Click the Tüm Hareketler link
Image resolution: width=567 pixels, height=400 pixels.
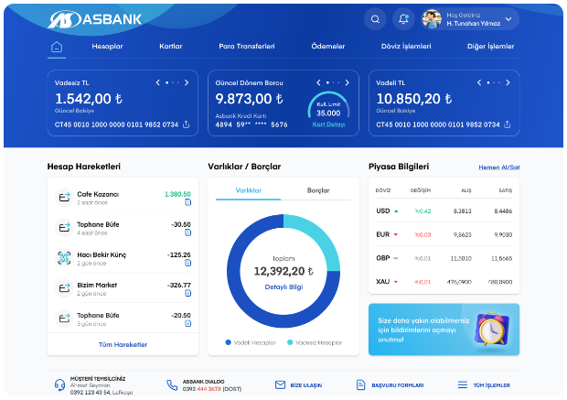click(123, 344)
